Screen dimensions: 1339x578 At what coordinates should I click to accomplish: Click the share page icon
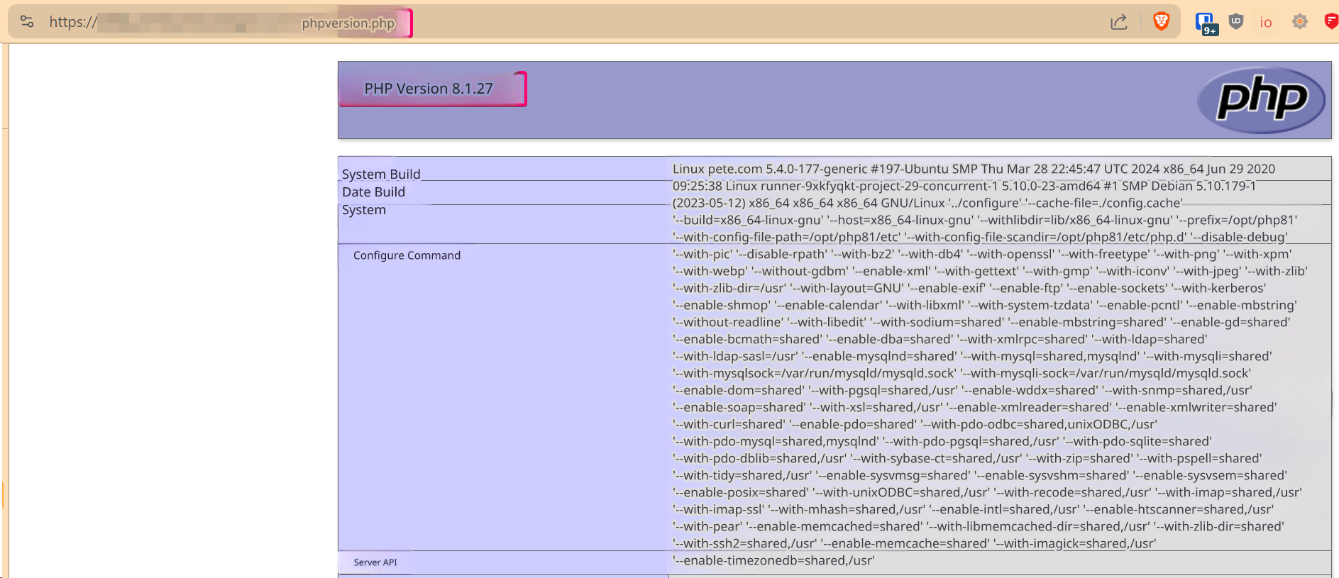tap(1119, 22)
